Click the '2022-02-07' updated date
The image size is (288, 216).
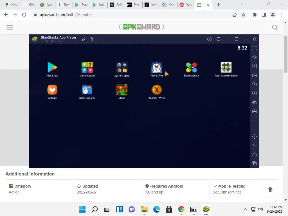click(x=87, y=192)
